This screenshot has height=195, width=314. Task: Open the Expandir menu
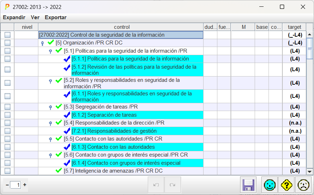click(14, 17)
